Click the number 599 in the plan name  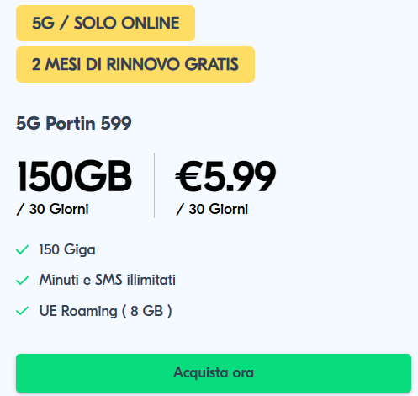click(116, 123)
